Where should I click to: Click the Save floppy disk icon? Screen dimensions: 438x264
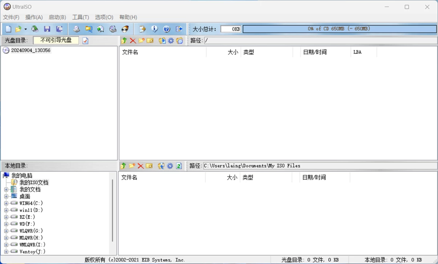point(47,29)
